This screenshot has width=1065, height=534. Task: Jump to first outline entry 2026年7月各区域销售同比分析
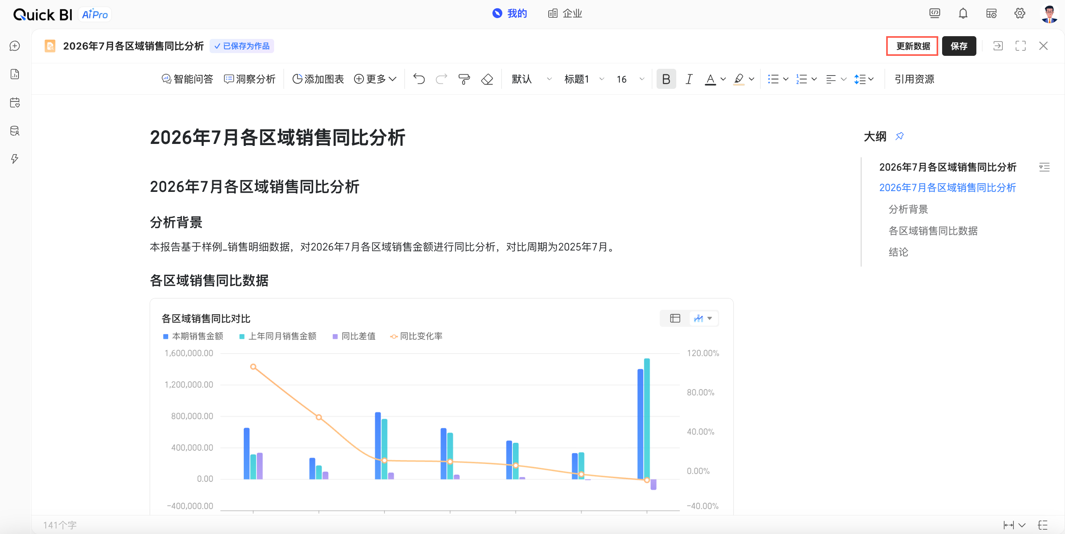[x=947, y=167]
